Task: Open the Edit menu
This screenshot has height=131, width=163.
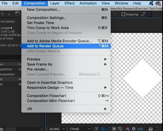Action: 16,3
